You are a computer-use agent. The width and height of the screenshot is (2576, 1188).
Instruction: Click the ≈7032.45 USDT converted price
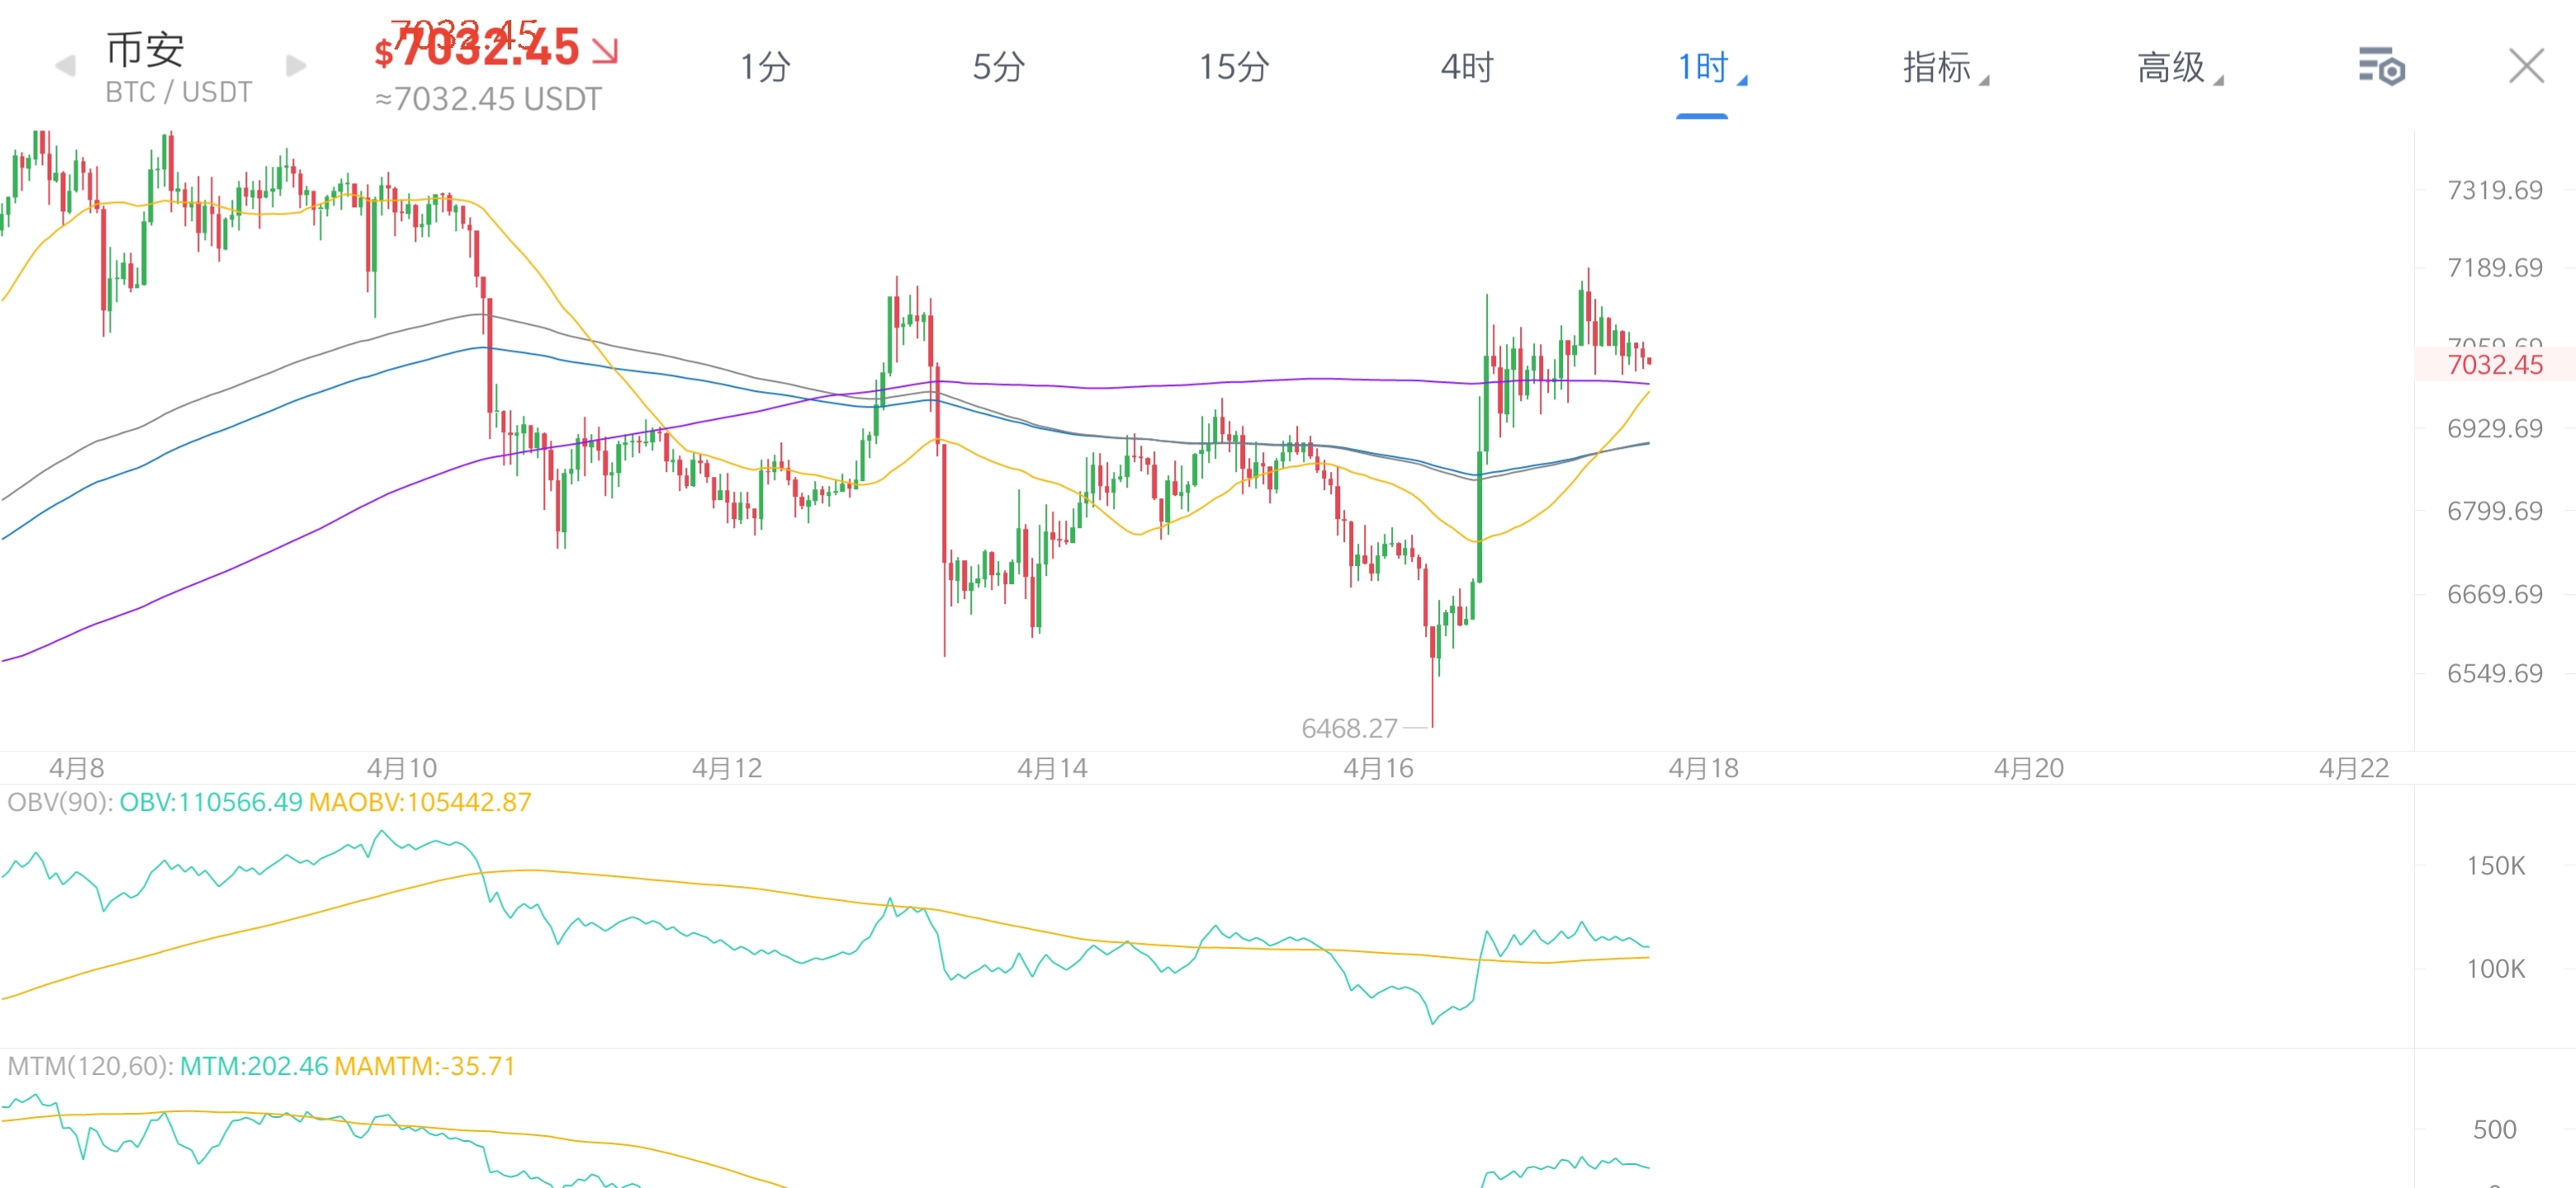(x=488, y=99)
